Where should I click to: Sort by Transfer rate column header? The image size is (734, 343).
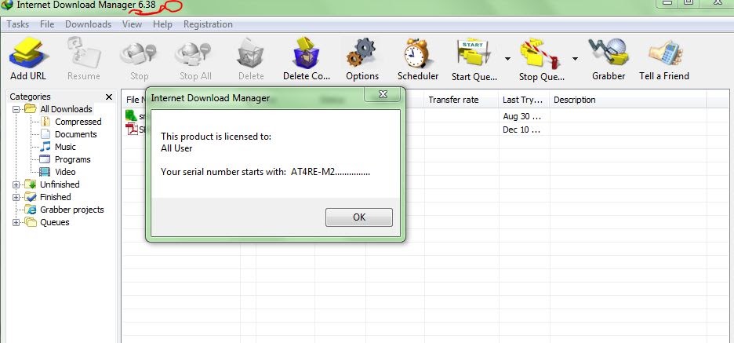pyautogui.click(x=461, y=100)
